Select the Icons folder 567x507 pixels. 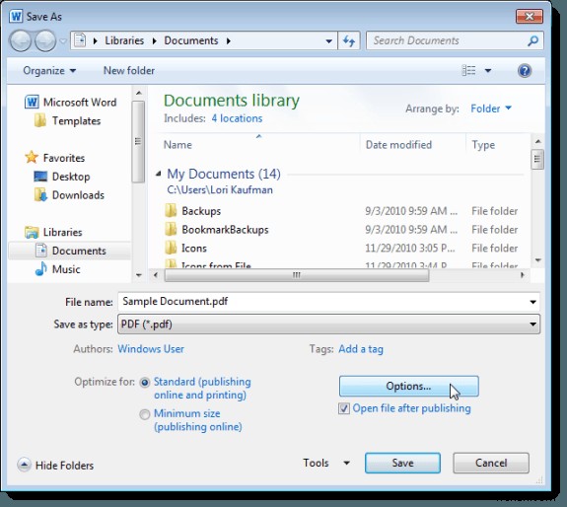[x=185, y=249]
